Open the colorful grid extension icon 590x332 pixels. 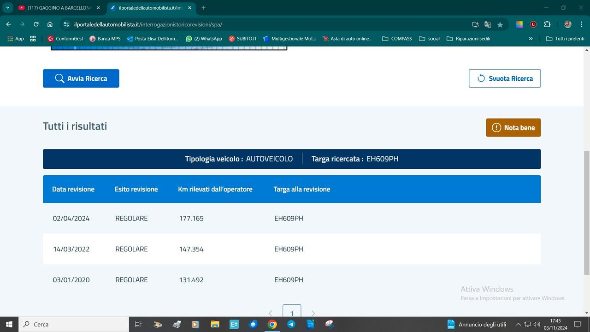[519, 24]
